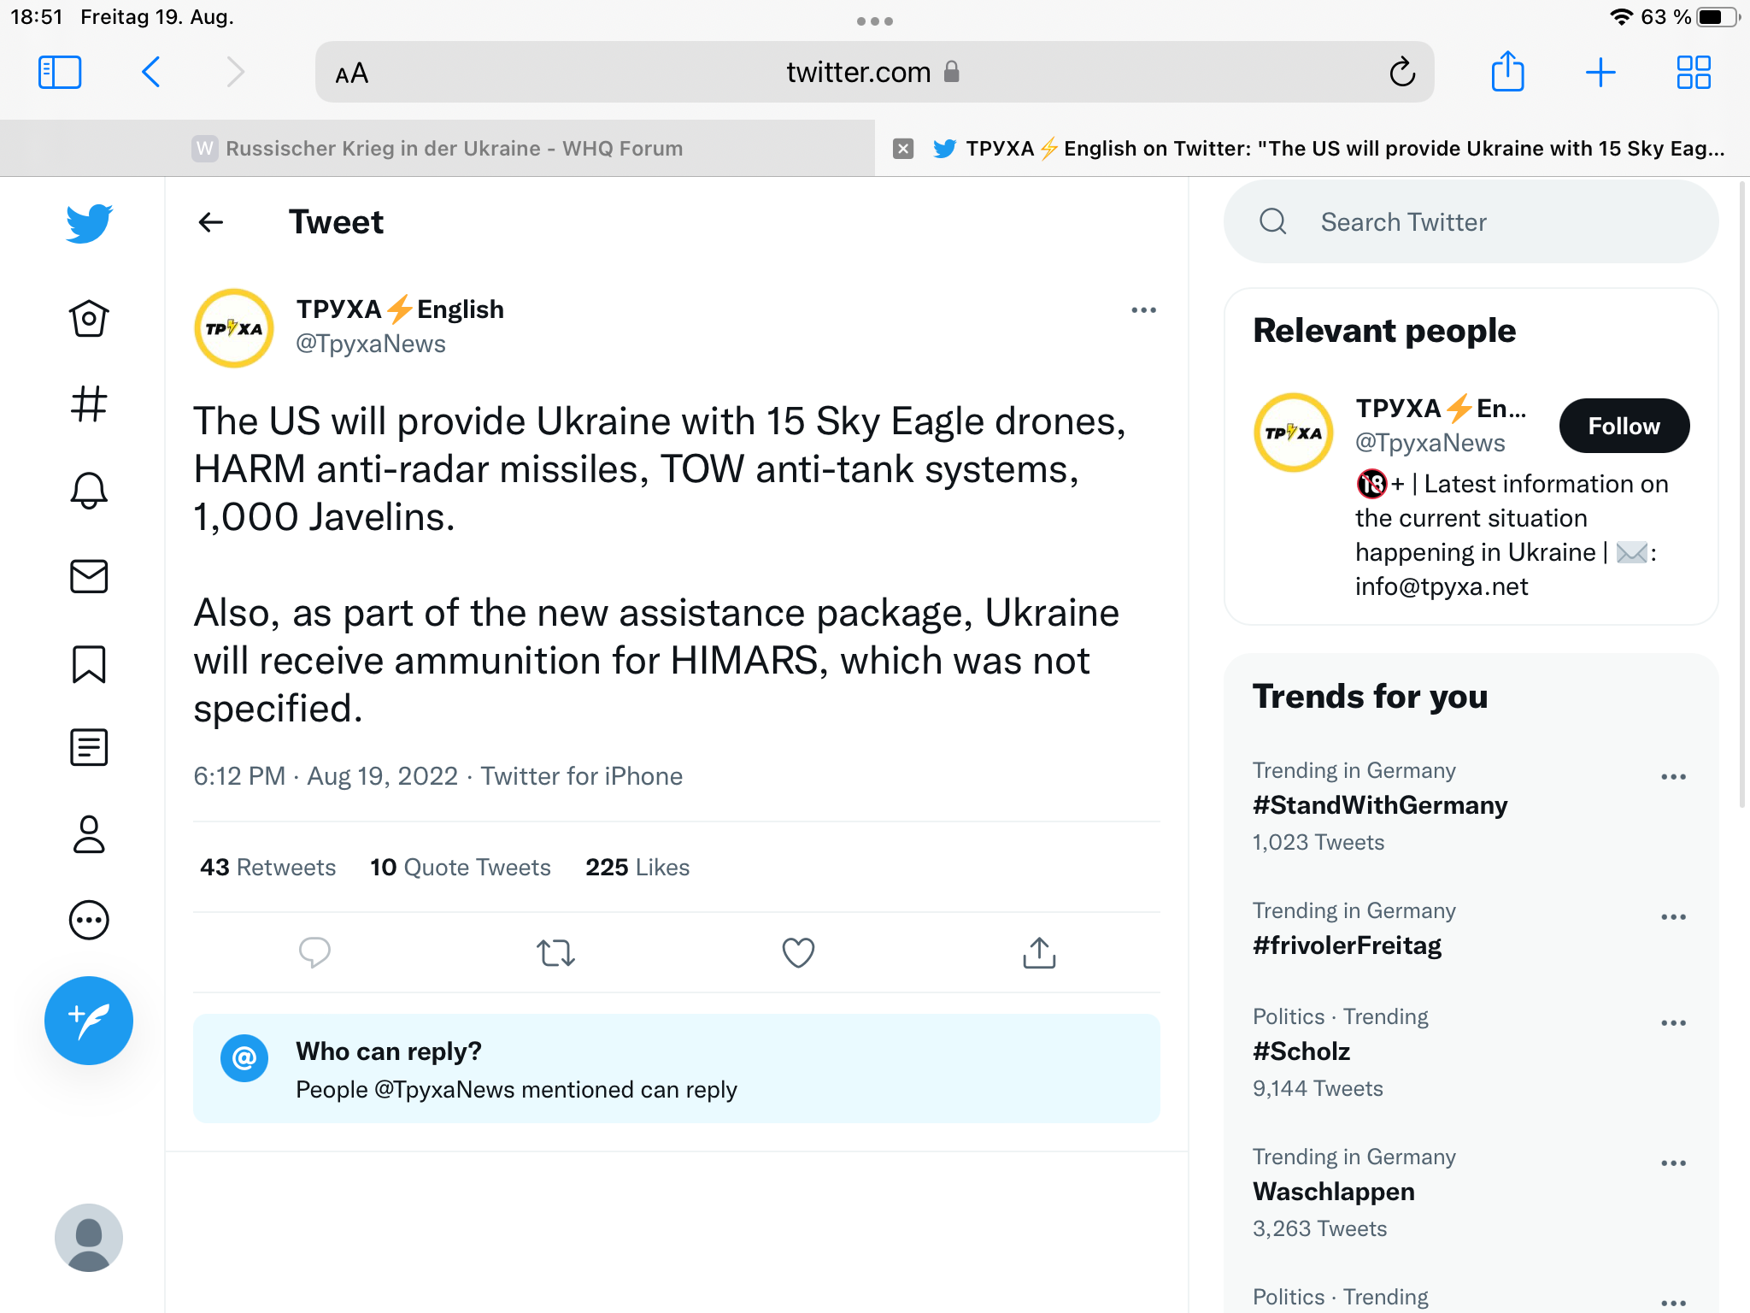Image resolution: width=1750 pixels, height=1313 pixels.
Task: Open the Explore hashtag icon
Action: click(x=89, y=404)
